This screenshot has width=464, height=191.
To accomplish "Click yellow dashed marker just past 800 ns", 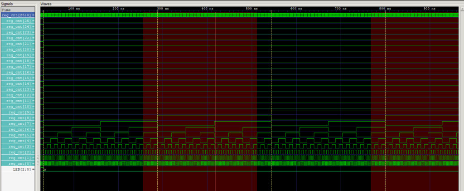I will pos(385,101).
